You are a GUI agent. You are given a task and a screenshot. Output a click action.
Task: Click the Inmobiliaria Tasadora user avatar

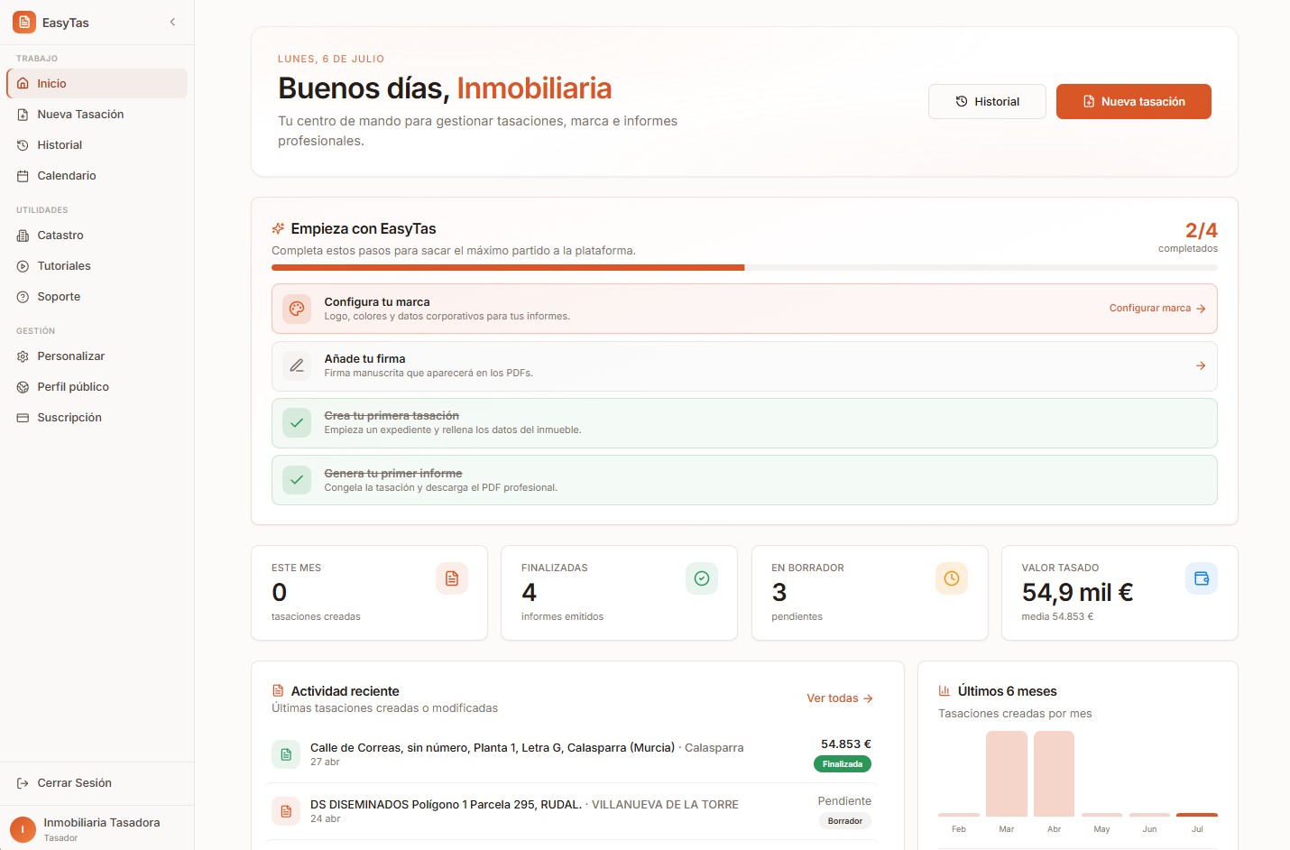tap(23, 829)
